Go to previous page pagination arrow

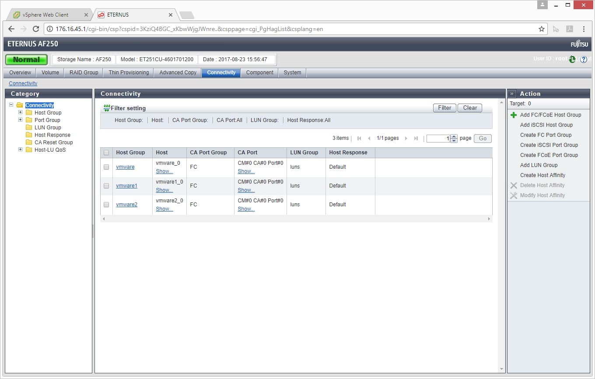369,138
